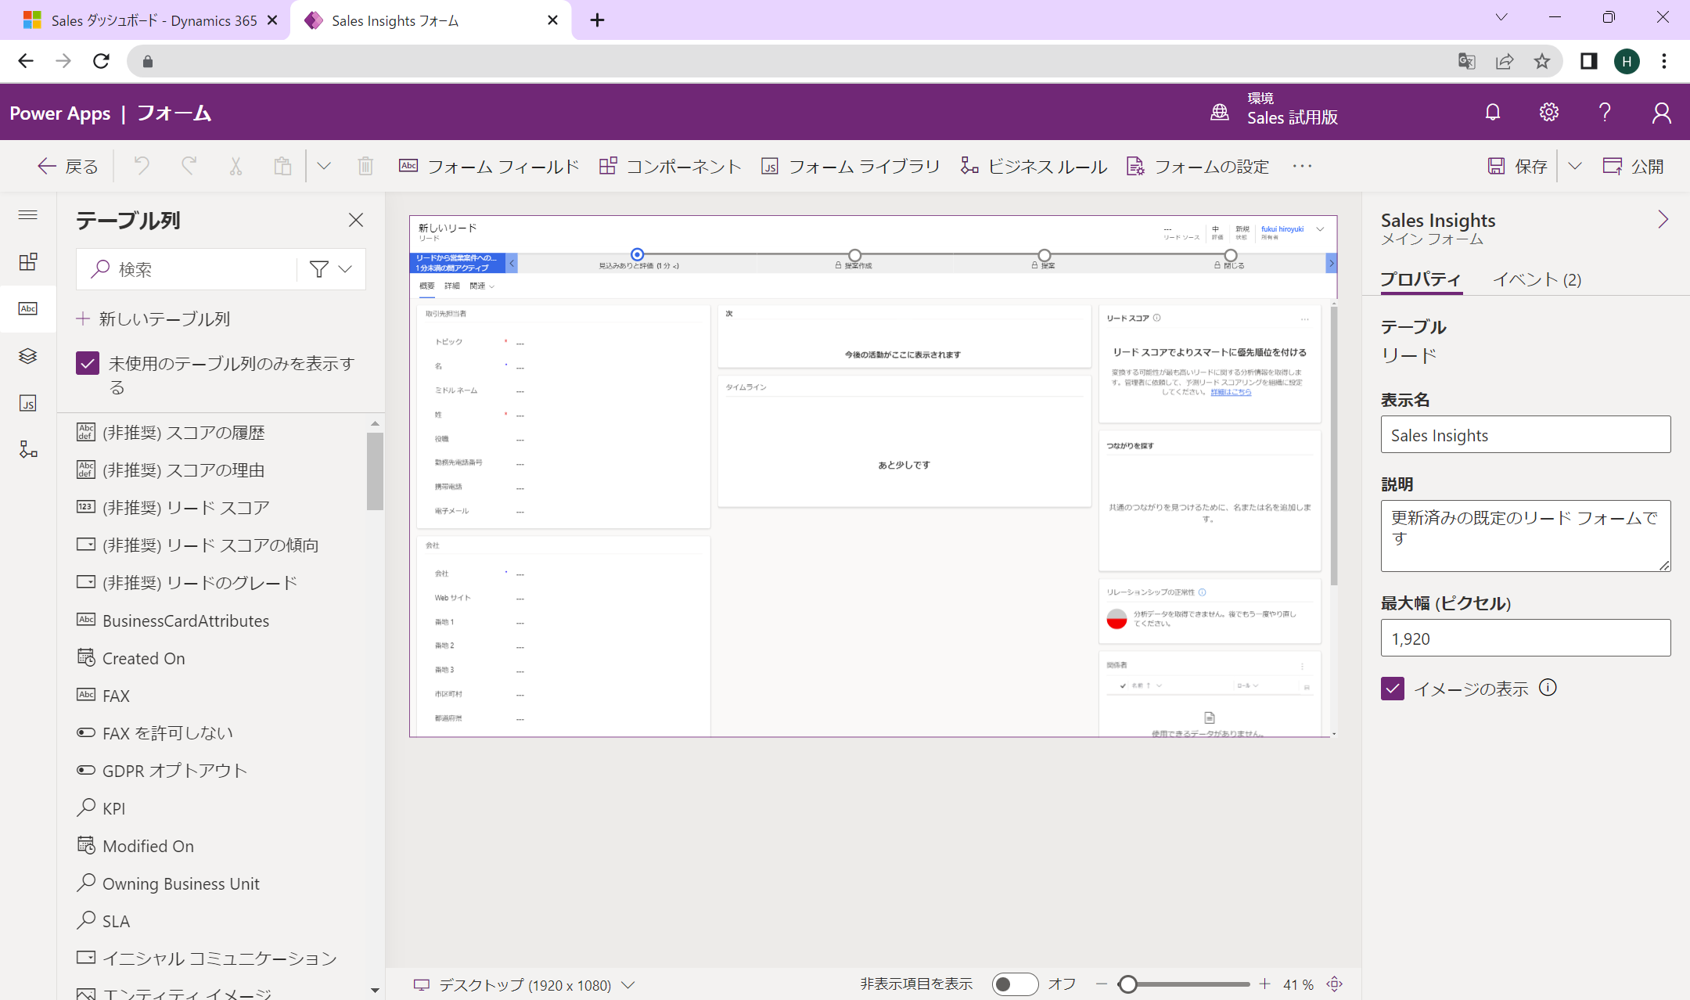The height and width of the screenshot is (1000, 1690).
Task: Toggle the 非表示項目を表示 switch
Action: click(x=1015, y=984)
